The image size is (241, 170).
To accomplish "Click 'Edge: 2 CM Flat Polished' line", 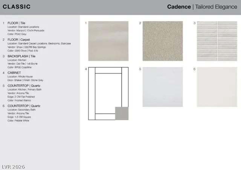I will (21, 97).
